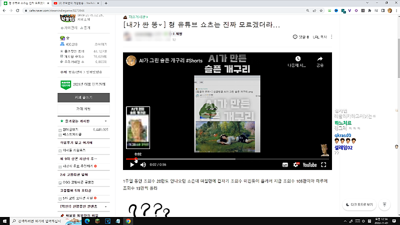The image size is (400, 225).
Task: Click the channel watermark in video corner
Action: pyautogui.click(x=324, y=150)
